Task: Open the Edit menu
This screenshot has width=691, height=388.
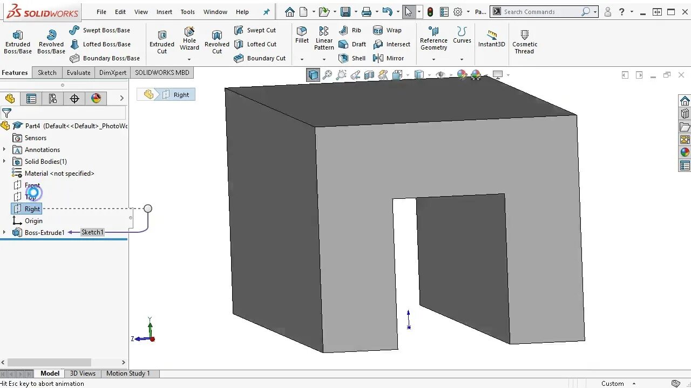Action: (120, 12)
